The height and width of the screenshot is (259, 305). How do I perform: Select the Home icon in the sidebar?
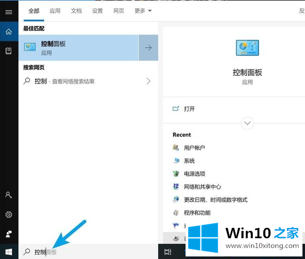point(9,32)
